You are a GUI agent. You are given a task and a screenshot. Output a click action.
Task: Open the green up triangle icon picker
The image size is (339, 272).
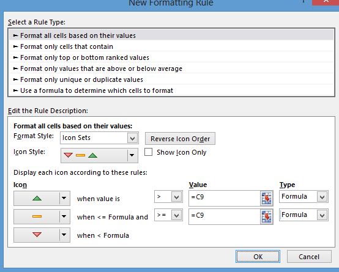point(42,198)
